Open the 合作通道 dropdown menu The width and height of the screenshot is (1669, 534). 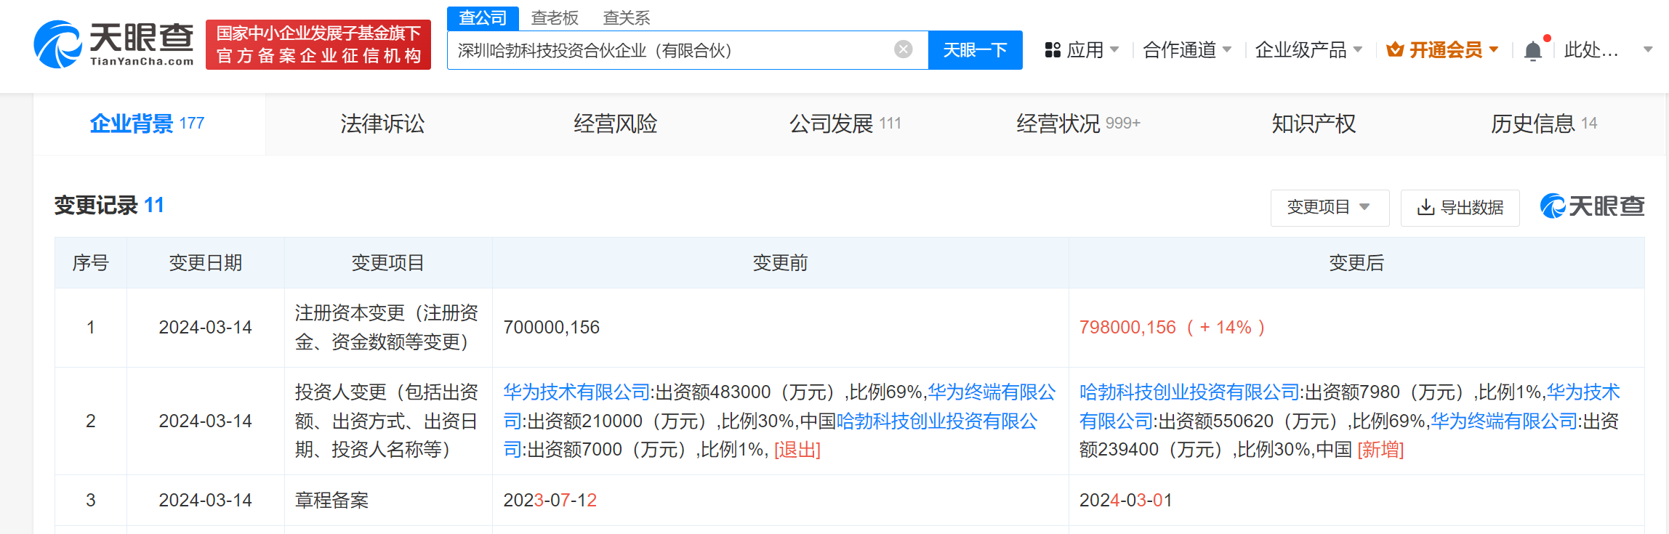pos(1186,50)
